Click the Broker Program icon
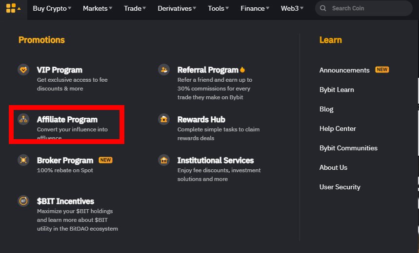Screen dimensions: 419x253 pos(23,160)
